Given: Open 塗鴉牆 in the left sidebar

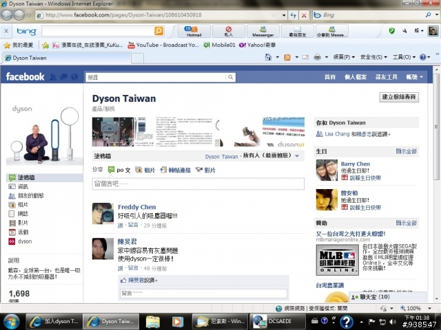Looking at the screenshot, I should coord(44,177).
